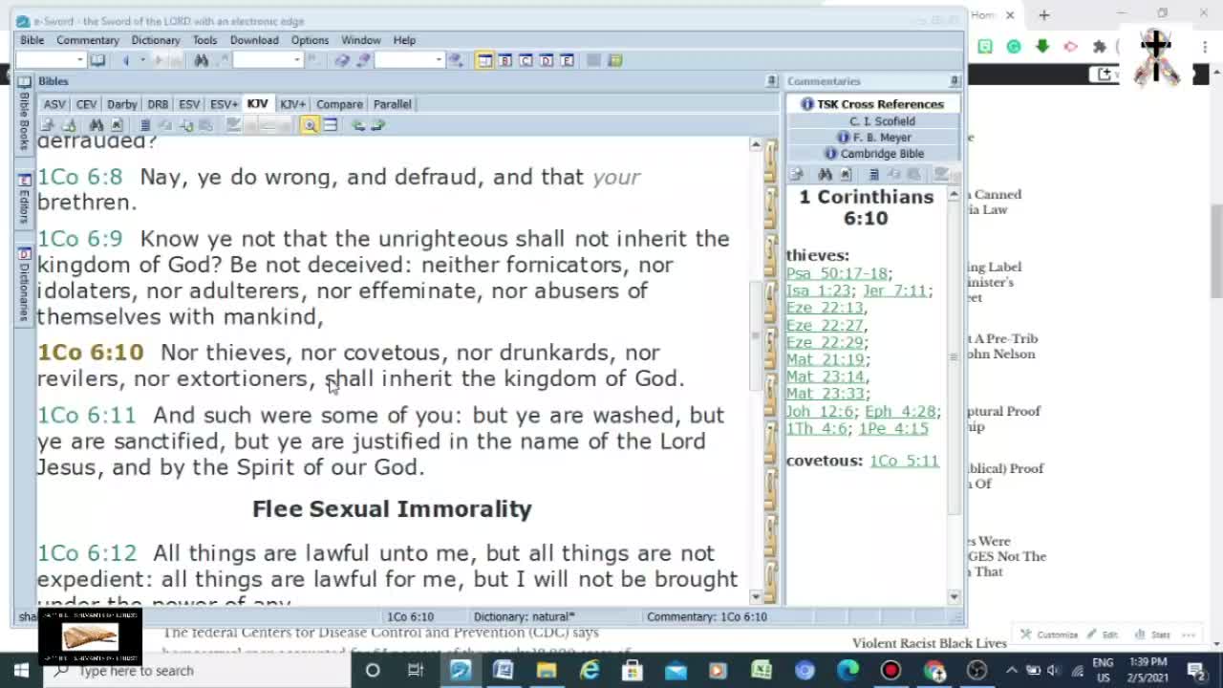The image size is (1223, 688).
Task: Open the Bible Books side panel
Action: [x=25, y=115]
